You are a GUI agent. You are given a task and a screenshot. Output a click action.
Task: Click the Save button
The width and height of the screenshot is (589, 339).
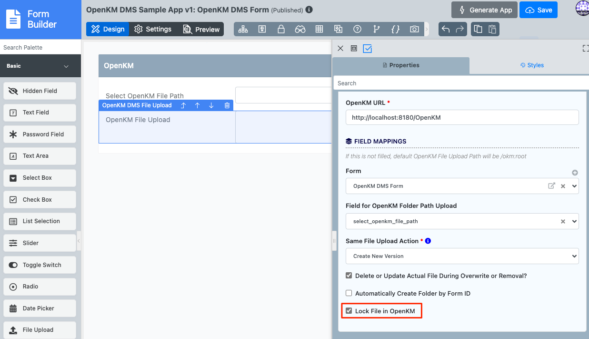539,10
